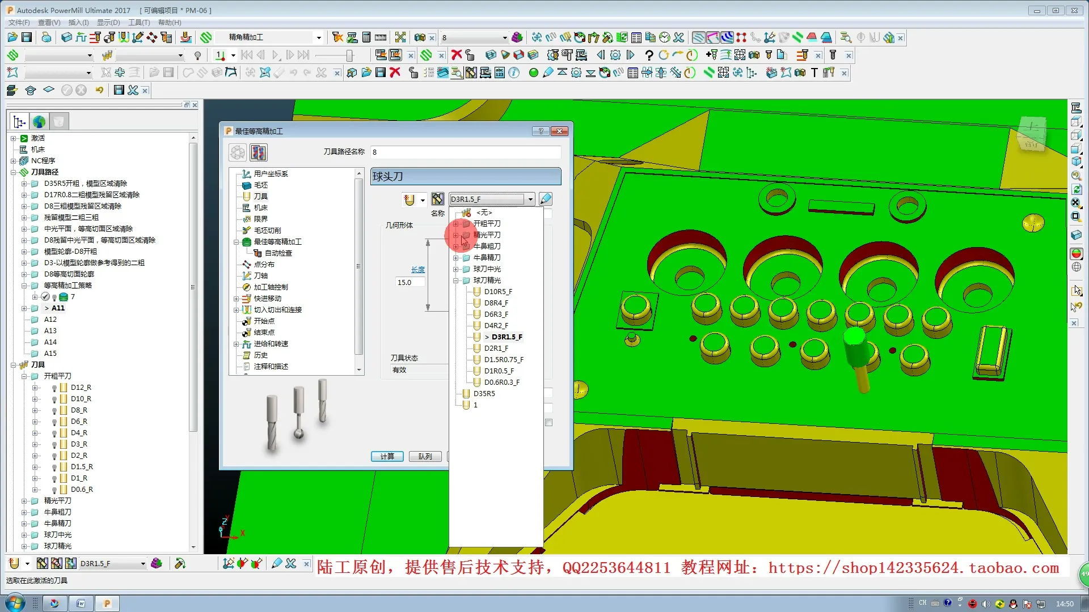Expand the 牛鼻精刀 folder in tool dropdown

coord(455,258)
